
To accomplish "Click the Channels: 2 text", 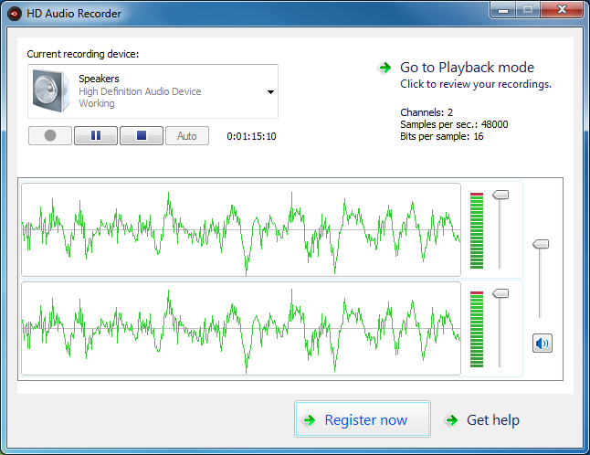I will pyautogui.click(x=427, y=112).
